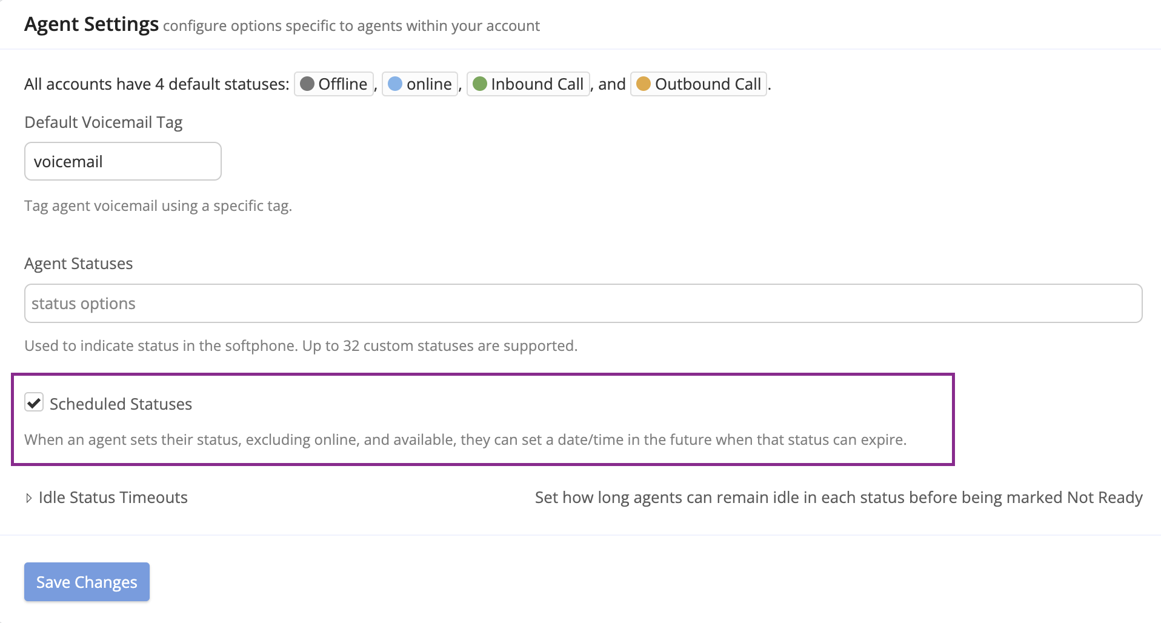Click the gray Offline status dot
1161x623 pixels.
point(307,84)
